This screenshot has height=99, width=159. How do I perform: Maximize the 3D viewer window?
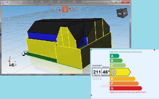118,2
